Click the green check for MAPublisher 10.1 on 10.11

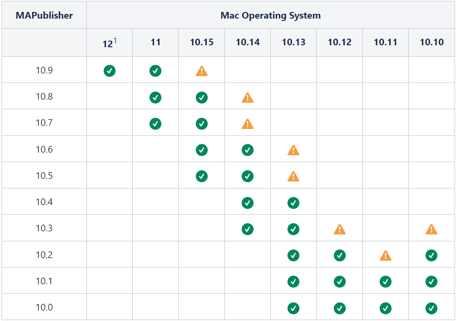tap(385, 281)
